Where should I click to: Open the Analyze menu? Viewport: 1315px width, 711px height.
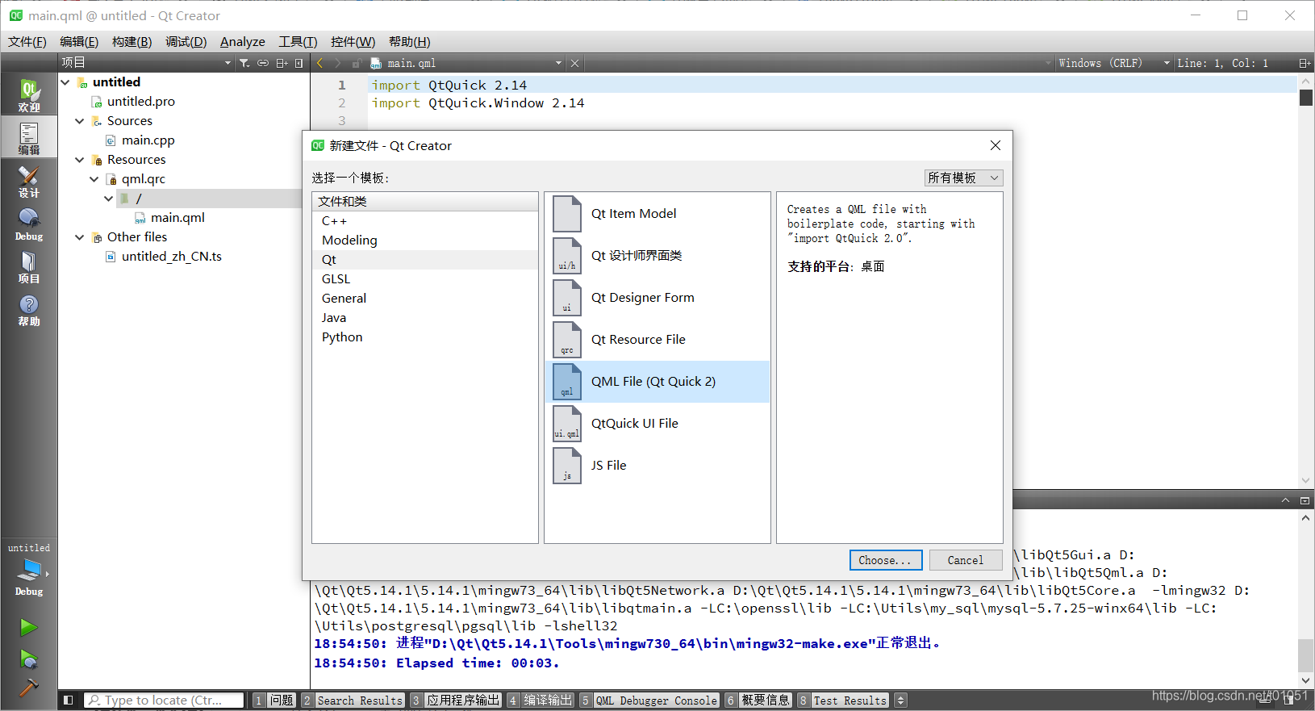coord(243,42)
